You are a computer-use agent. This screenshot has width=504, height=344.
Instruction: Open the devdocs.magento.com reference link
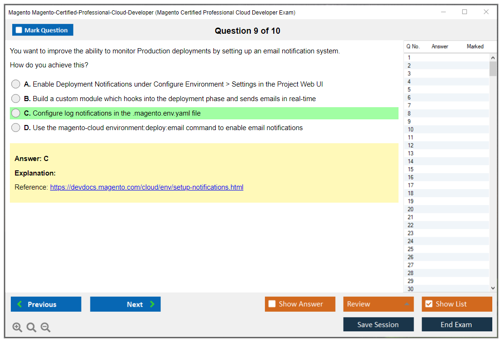pyautogui.click(x=147, y=187)
